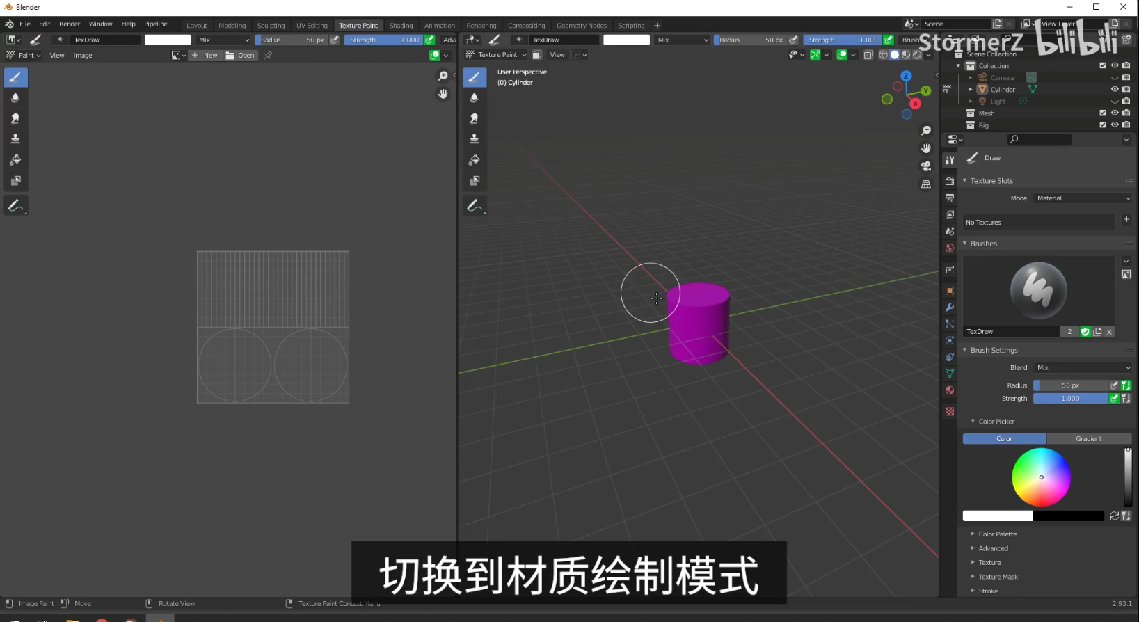This screenshot has width=1139, height=622.
Task: Select the Fill tool in image editor
Action: [x=15, y=160]
